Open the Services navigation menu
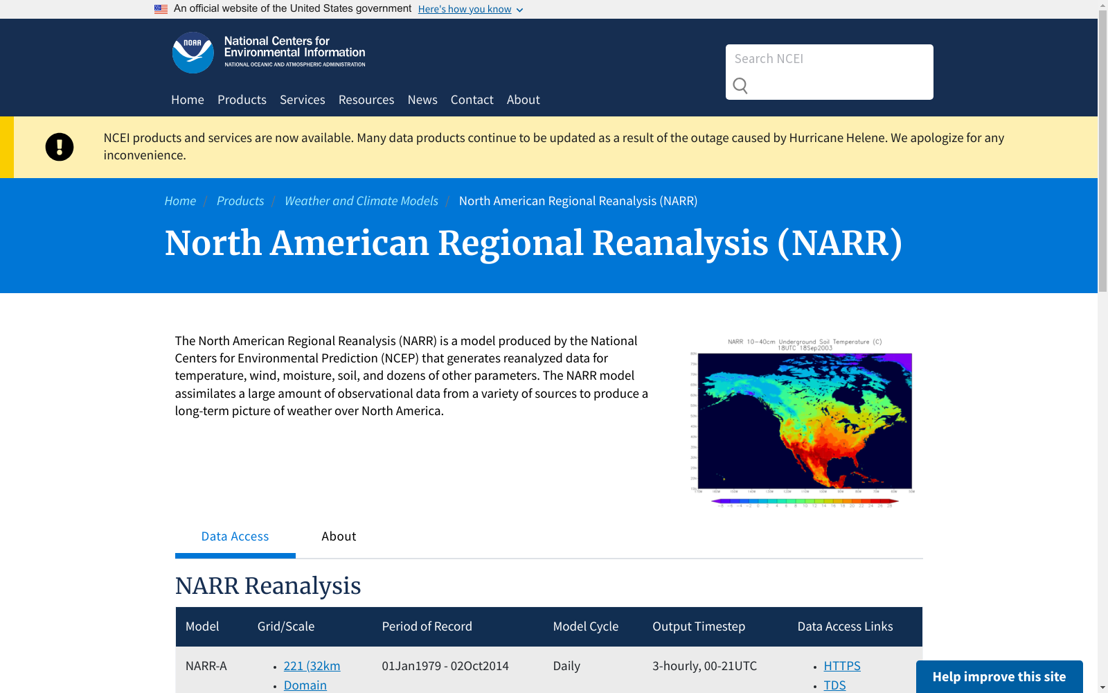This screenshot has height=693, width=1108. click(x=303, y=100)
